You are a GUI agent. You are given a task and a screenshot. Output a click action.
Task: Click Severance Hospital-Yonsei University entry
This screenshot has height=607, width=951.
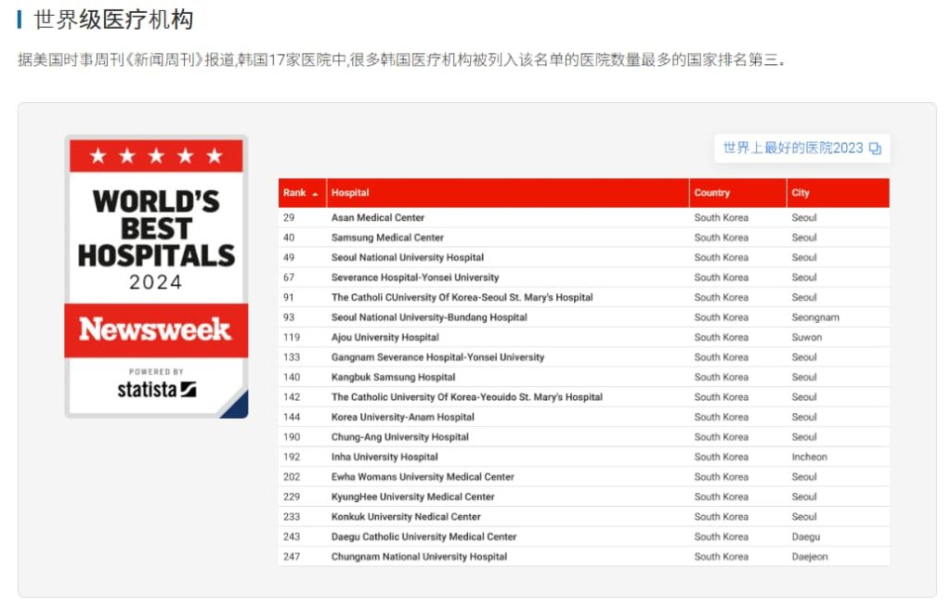(x=415, y=278)
